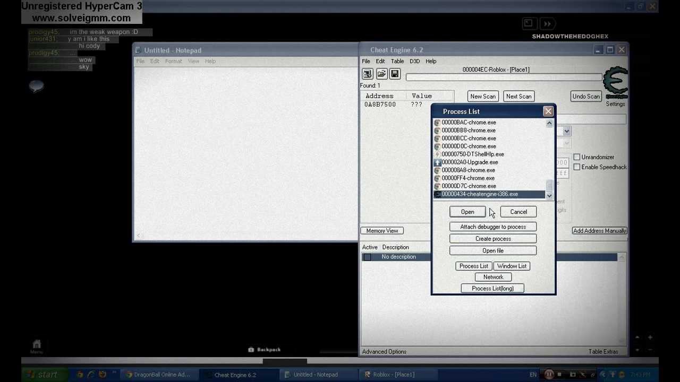Open the Notepad View menu

(193, 61)
